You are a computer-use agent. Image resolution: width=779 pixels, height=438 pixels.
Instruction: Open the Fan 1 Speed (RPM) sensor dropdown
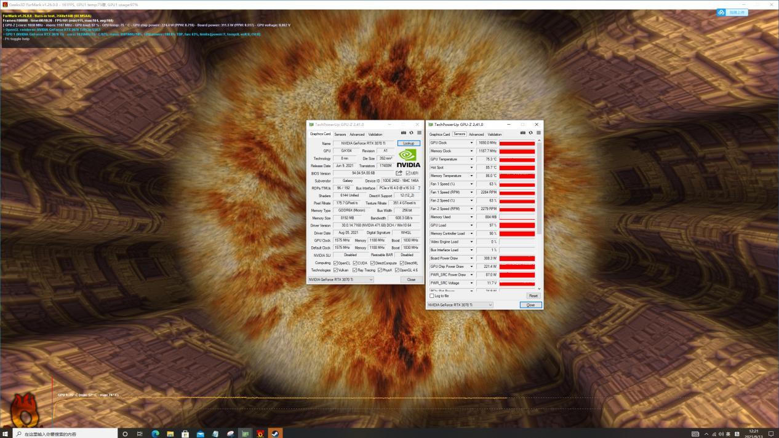[x=471, y=192]
